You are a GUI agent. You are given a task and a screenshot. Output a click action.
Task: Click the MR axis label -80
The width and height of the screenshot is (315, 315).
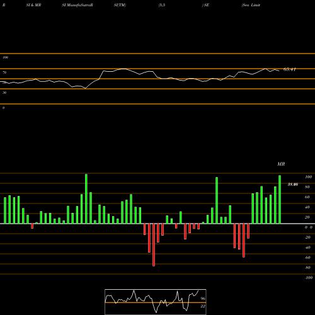tap(307, 268)
